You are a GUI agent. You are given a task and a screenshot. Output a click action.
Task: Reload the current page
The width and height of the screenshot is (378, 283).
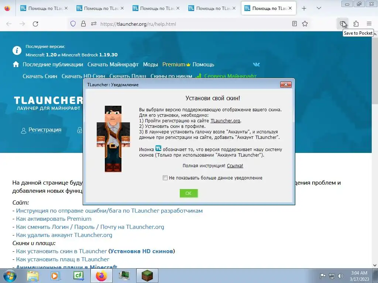pos(35,24)
